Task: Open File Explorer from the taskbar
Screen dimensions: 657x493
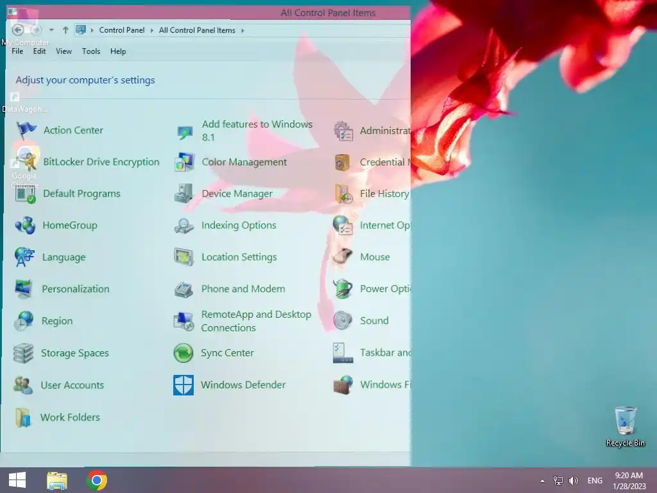Action: [x=57, y=480]
